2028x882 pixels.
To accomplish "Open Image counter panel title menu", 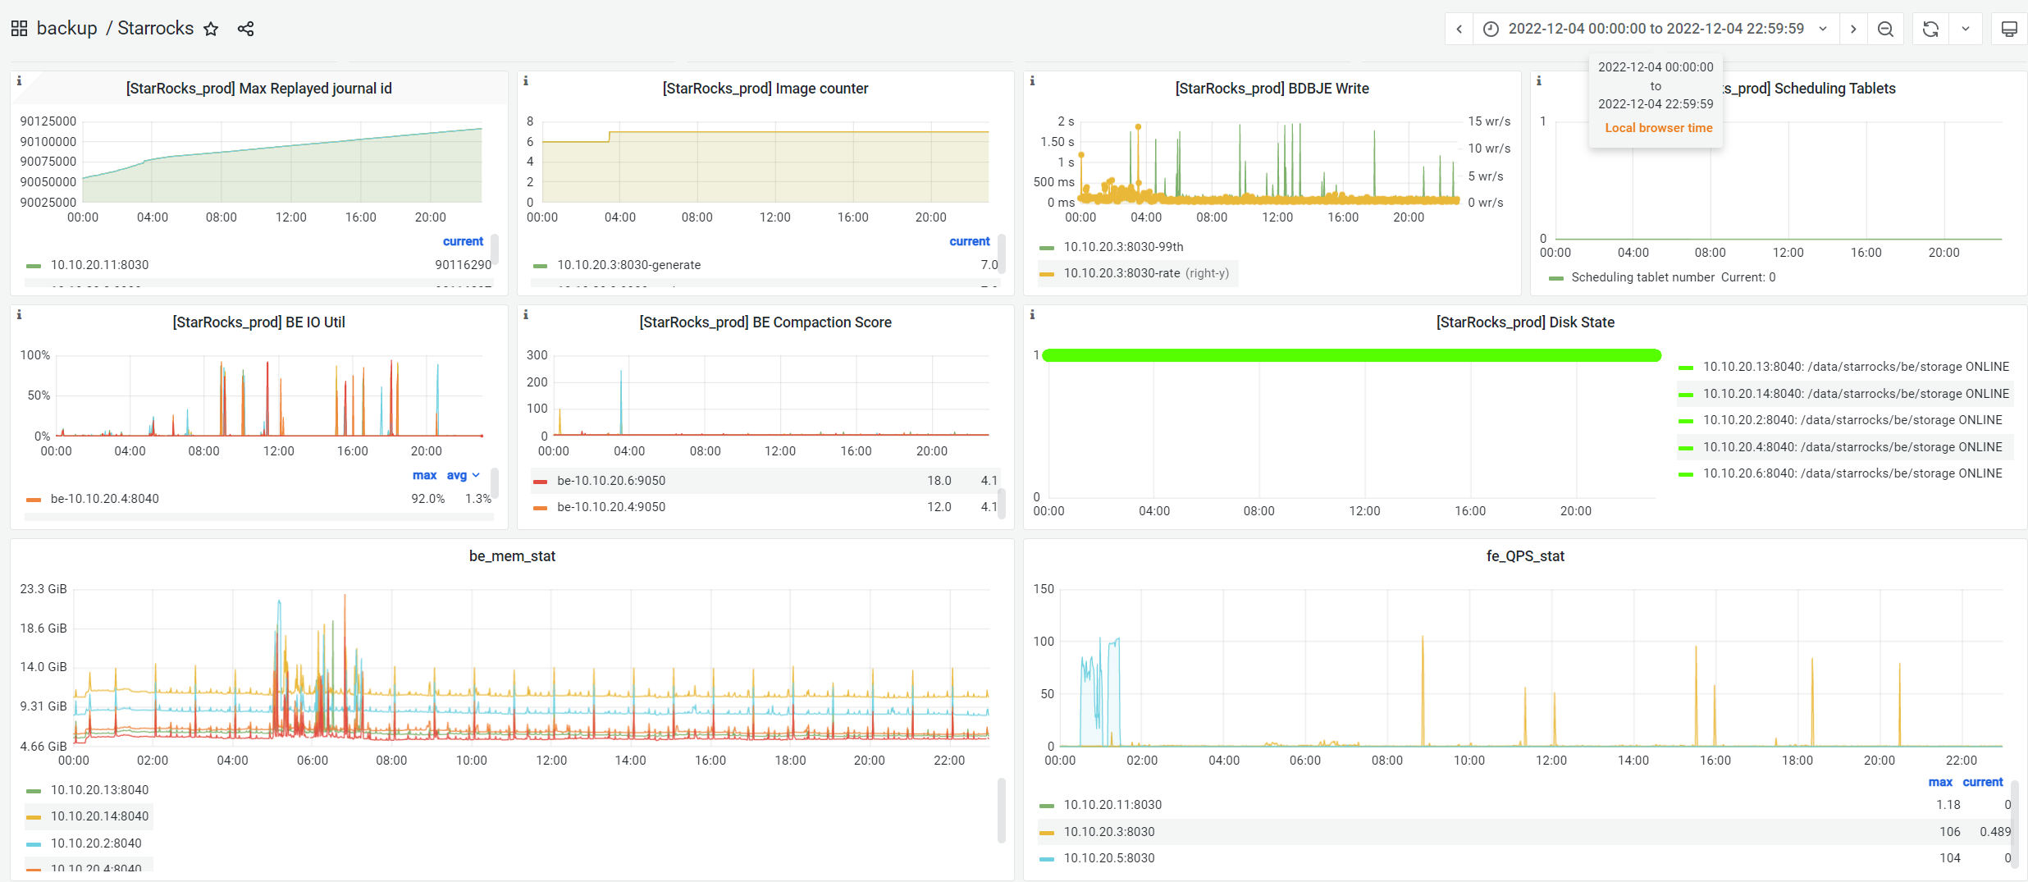I will pos(765,89).
